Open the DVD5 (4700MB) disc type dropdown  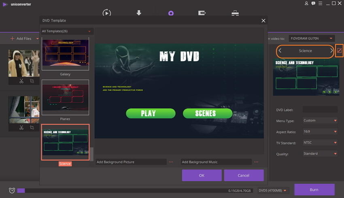(272, 191)
